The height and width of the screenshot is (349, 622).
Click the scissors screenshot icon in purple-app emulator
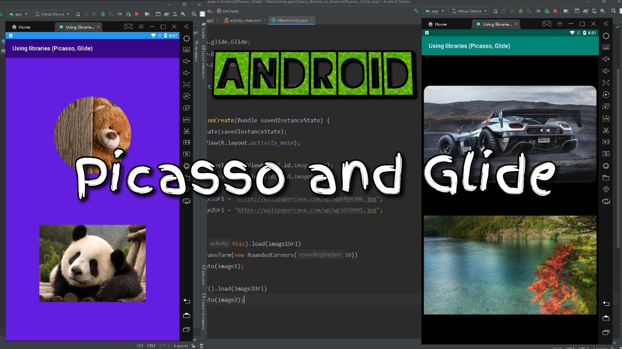tap(187, 131)
